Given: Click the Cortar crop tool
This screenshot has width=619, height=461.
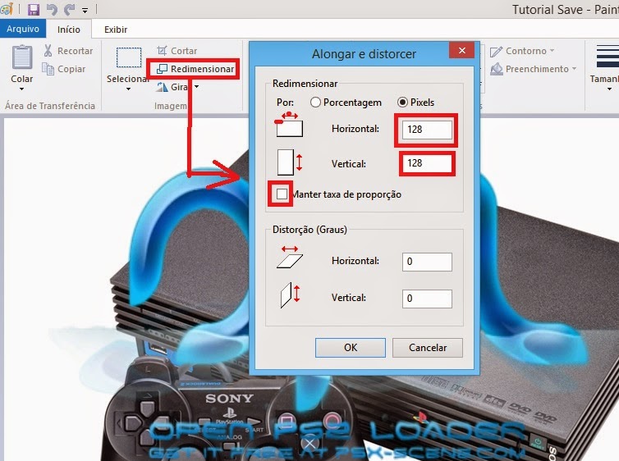Looking at the screenshot, I should (177, 51).
